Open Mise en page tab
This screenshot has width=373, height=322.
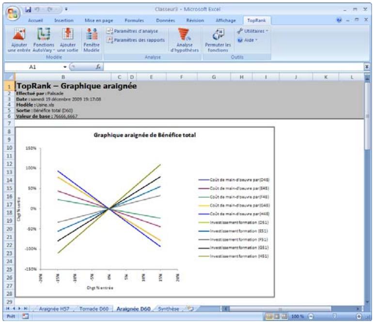pos(99,20)
